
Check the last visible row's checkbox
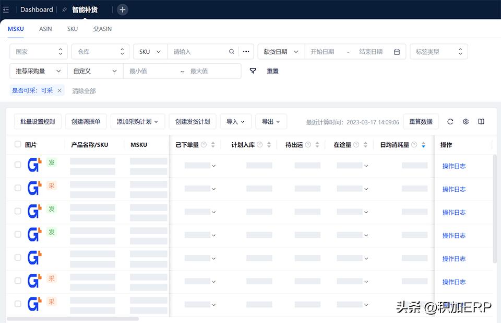pyautogui.click(x=18, y=303)
